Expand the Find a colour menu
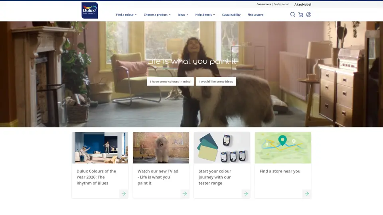The height and width of the screenshot is (215, 383). [x=126, y=15]
